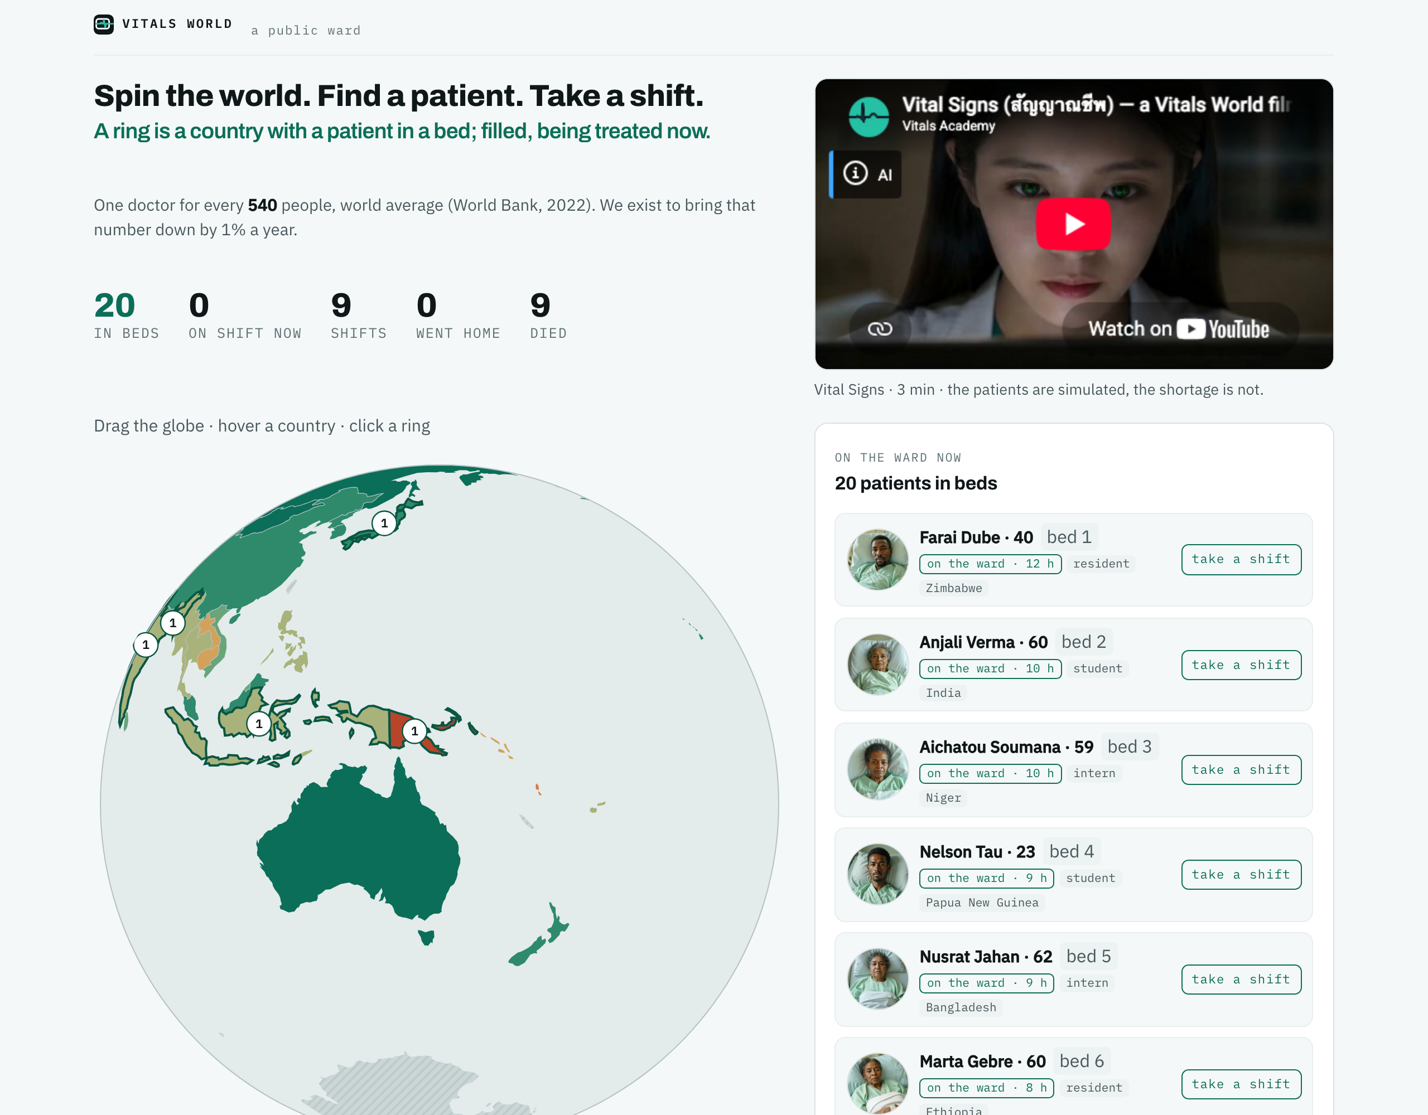Click the '9 SHIFTS' stat
1428x1115 pixels.
358,316
